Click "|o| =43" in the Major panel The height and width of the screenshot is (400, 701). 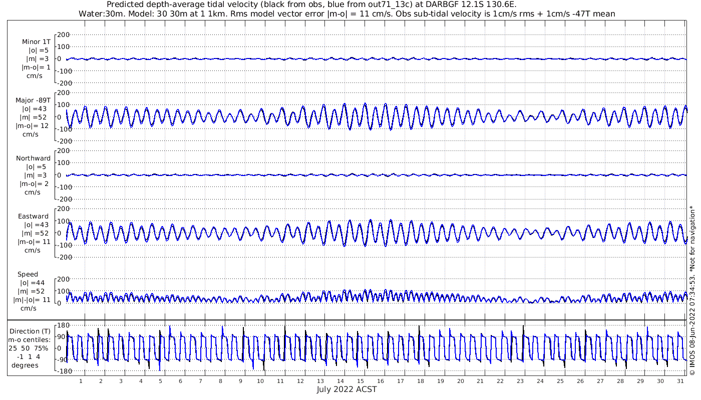click(x=34, y=109)
